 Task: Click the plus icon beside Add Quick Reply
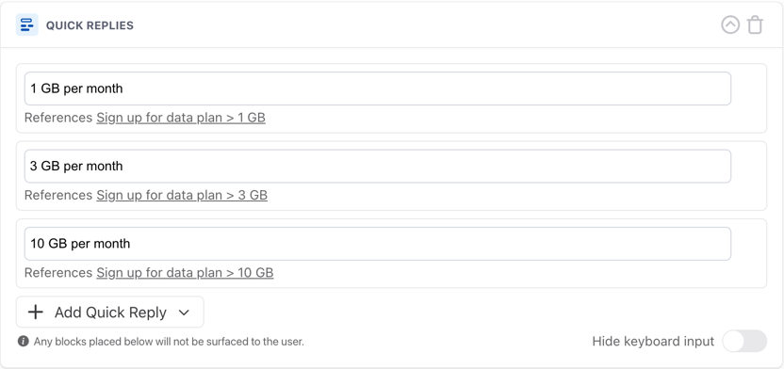coord(36,313)
